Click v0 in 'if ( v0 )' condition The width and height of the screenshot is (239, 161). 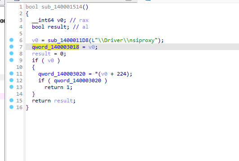tap(51, 60)
